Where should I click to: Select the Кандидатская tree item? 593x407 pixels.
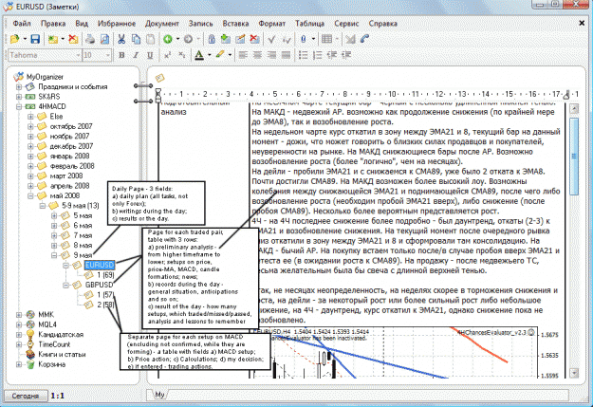(x=61, y=334)
